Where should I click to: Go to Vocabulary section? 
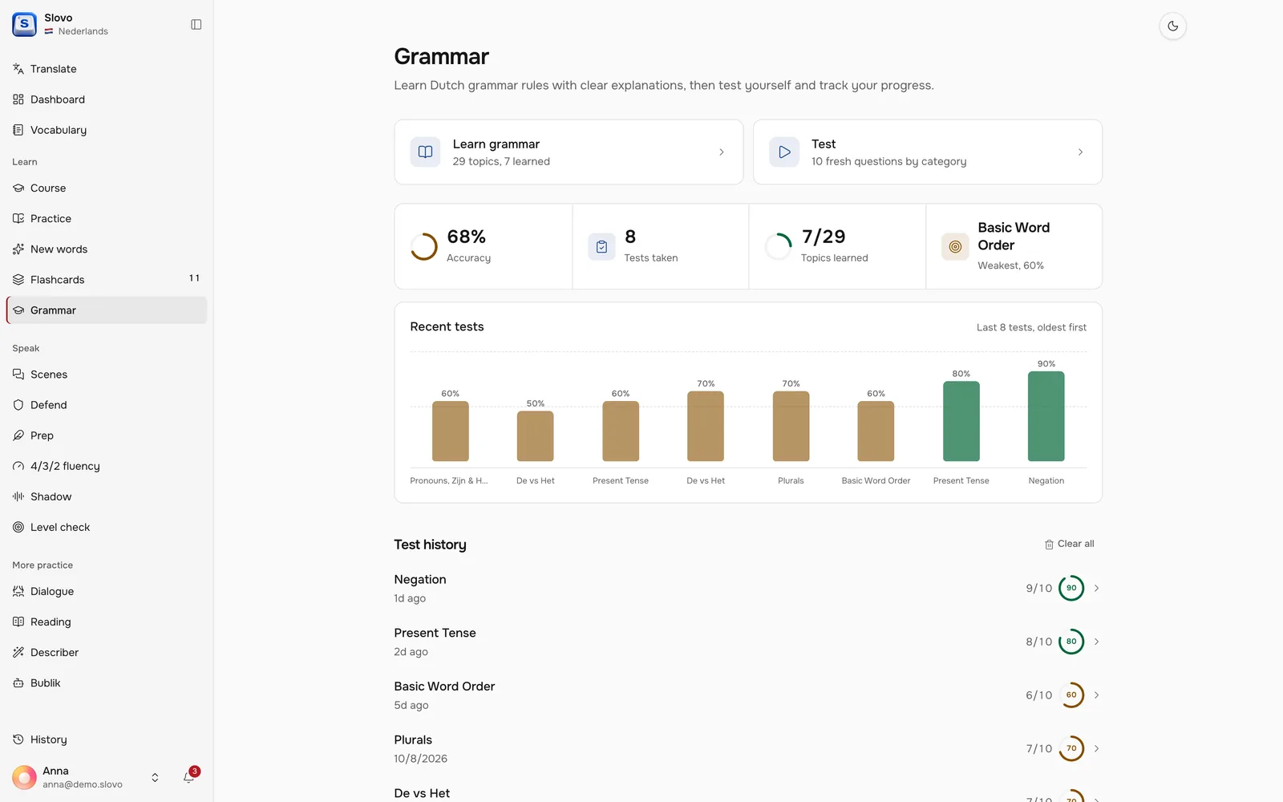click(x=107, y=130)
